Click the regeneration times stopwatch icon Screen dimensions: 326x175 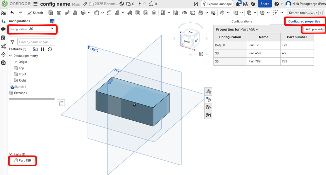coord(50,49)
